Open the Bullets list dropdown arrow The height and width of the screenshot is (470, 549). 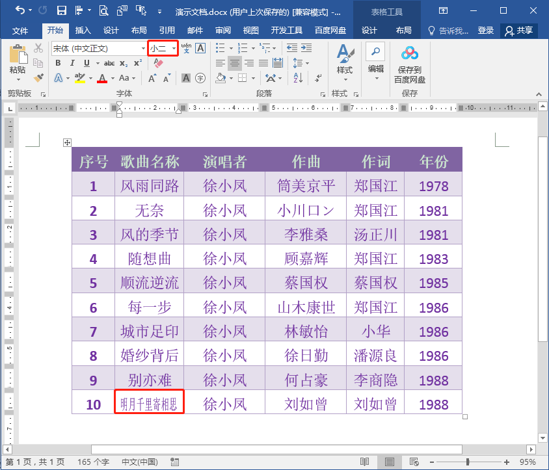[231, 48]
